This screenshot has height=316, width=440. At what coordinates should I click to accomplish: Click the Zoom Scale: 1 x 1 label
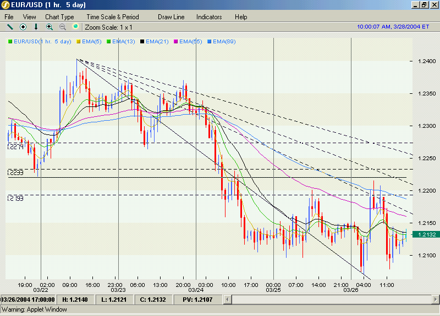[108, 27]
